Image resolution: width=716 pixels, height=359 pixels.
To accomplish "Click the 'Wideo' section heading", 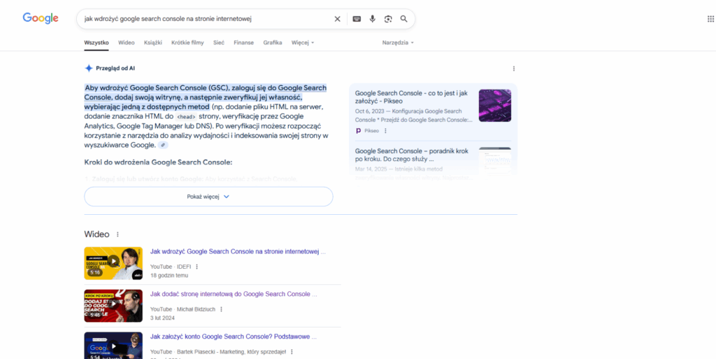I will [96, 234].
